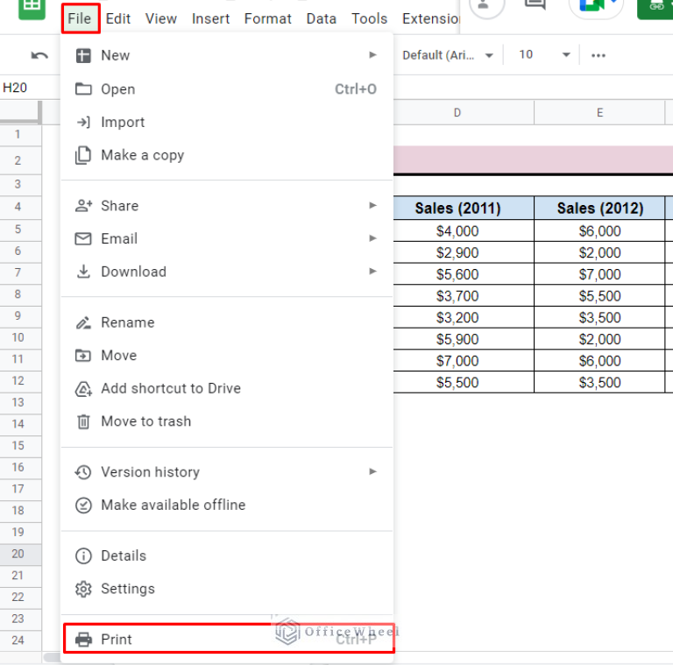This screenshot has height=665, width=673.
Task: Open the Insert menu
Action: [x=210, y=18]
